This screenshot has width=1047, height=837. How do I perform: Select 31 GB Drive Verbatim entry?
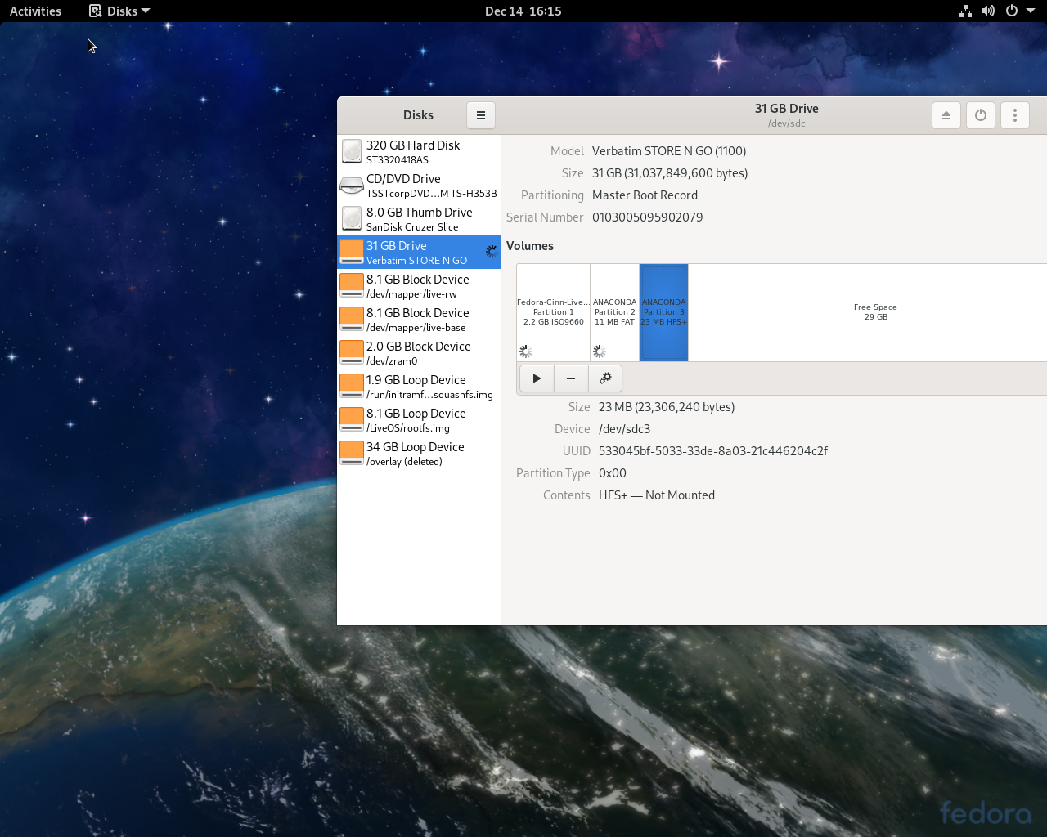[419, 253]
